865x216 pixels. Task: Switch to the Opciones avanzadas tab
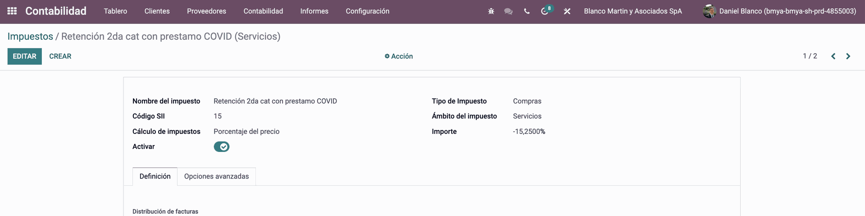(216, 176)
